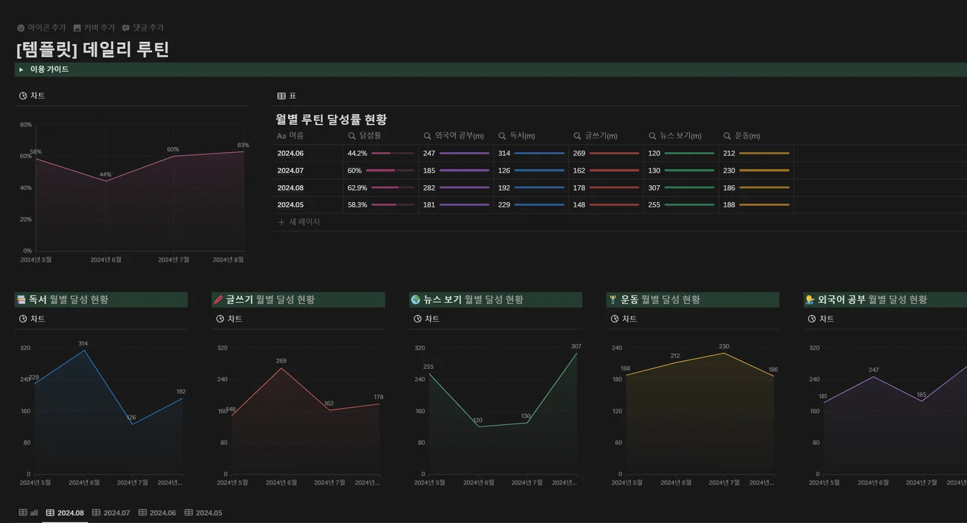Select the 차트 tab under 글쓰기 heading

pos(229,319)
